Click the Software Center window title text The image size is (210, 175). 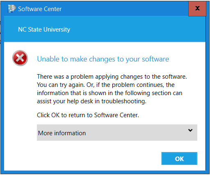(40, 9)
